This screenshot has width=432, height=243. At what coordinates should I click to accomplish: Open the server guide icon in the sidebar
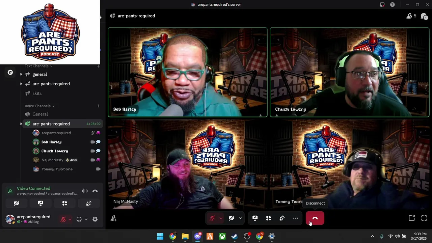[x=10, y=72]
